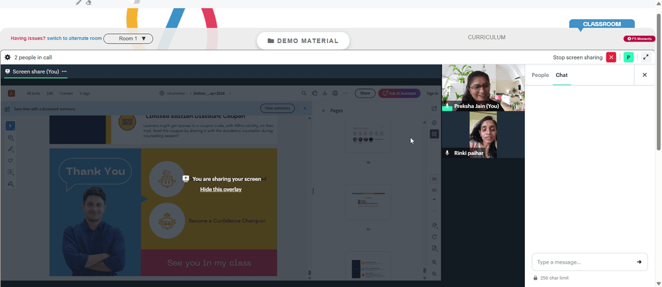Click the eraser icon at top
This screenshot has width=662, height=287.
click(x=89, y=3)
